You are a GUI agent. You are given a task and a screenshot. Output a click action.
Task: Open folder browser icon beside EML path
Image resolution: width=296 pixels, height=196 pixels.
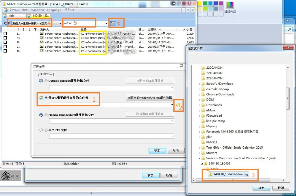[x=178, y=105]
